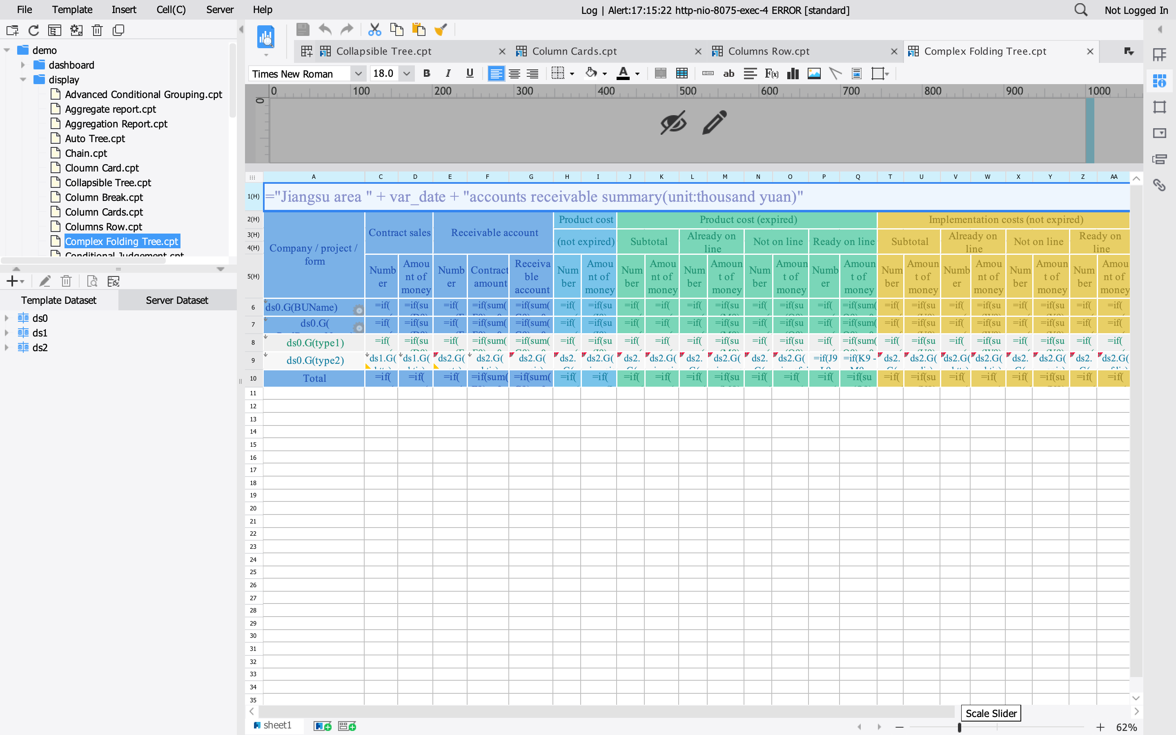Select the Format Painter tool

(x=440, y=29)
